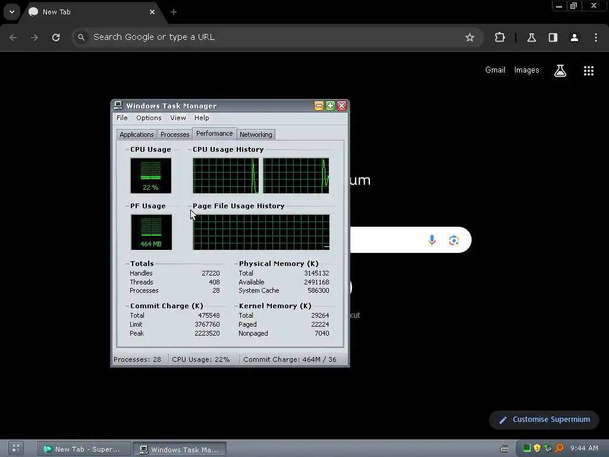Open the Gmail link
The image size is (609, 457).
point(495,70)
